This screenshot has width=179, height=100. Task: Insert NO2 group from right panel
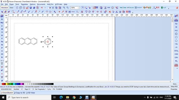click(x=176, y=61)
